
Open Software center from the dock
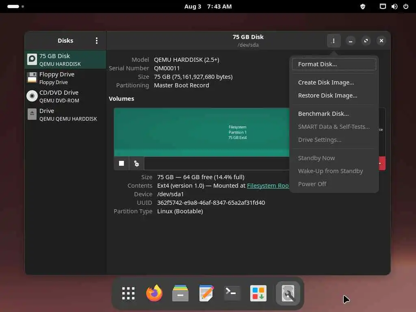[258, 293]
